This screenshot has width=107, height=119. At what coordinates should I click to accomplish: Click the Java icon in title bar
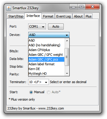(9, 8)
